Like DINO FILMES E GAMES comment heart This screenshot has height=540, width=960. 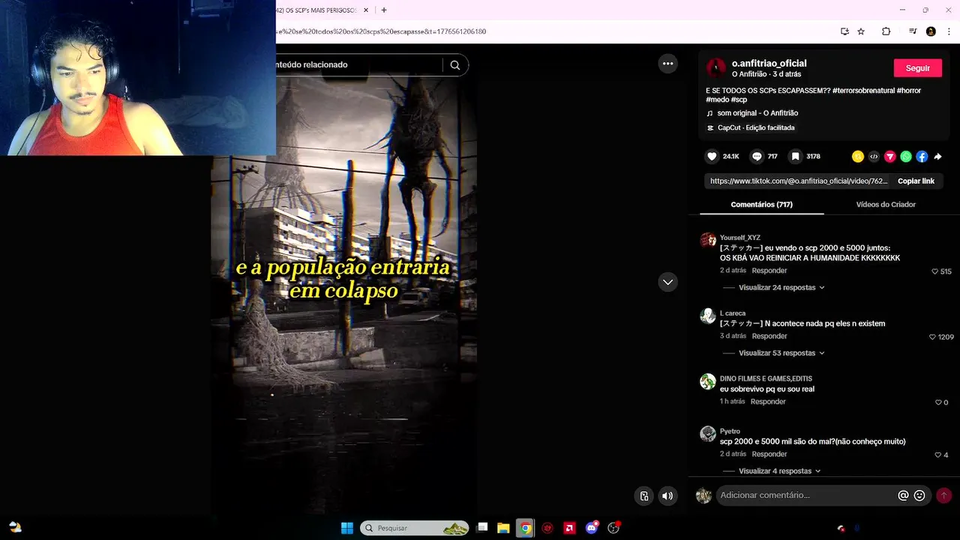(x=937, y=403)
